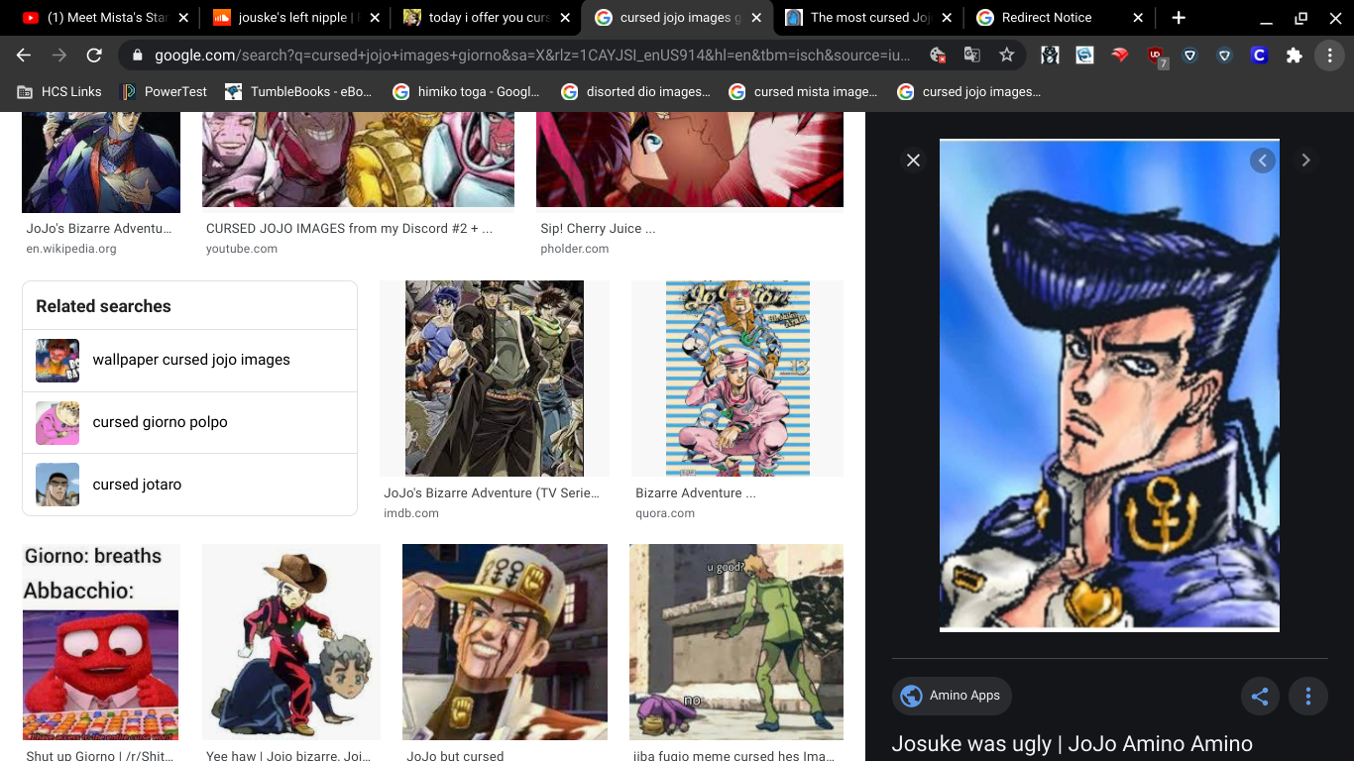Open the 'Yee haw' cowboy hat thumbnail
Viewport: 1354px width, 761px height.
[x=291, y=642]
